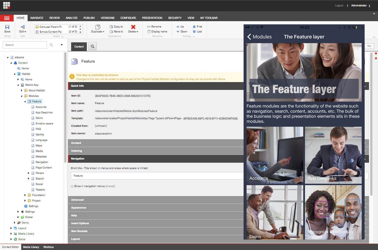Open the PUBLISH ribbon tab

pyautogui.click(x=89, y=18)
